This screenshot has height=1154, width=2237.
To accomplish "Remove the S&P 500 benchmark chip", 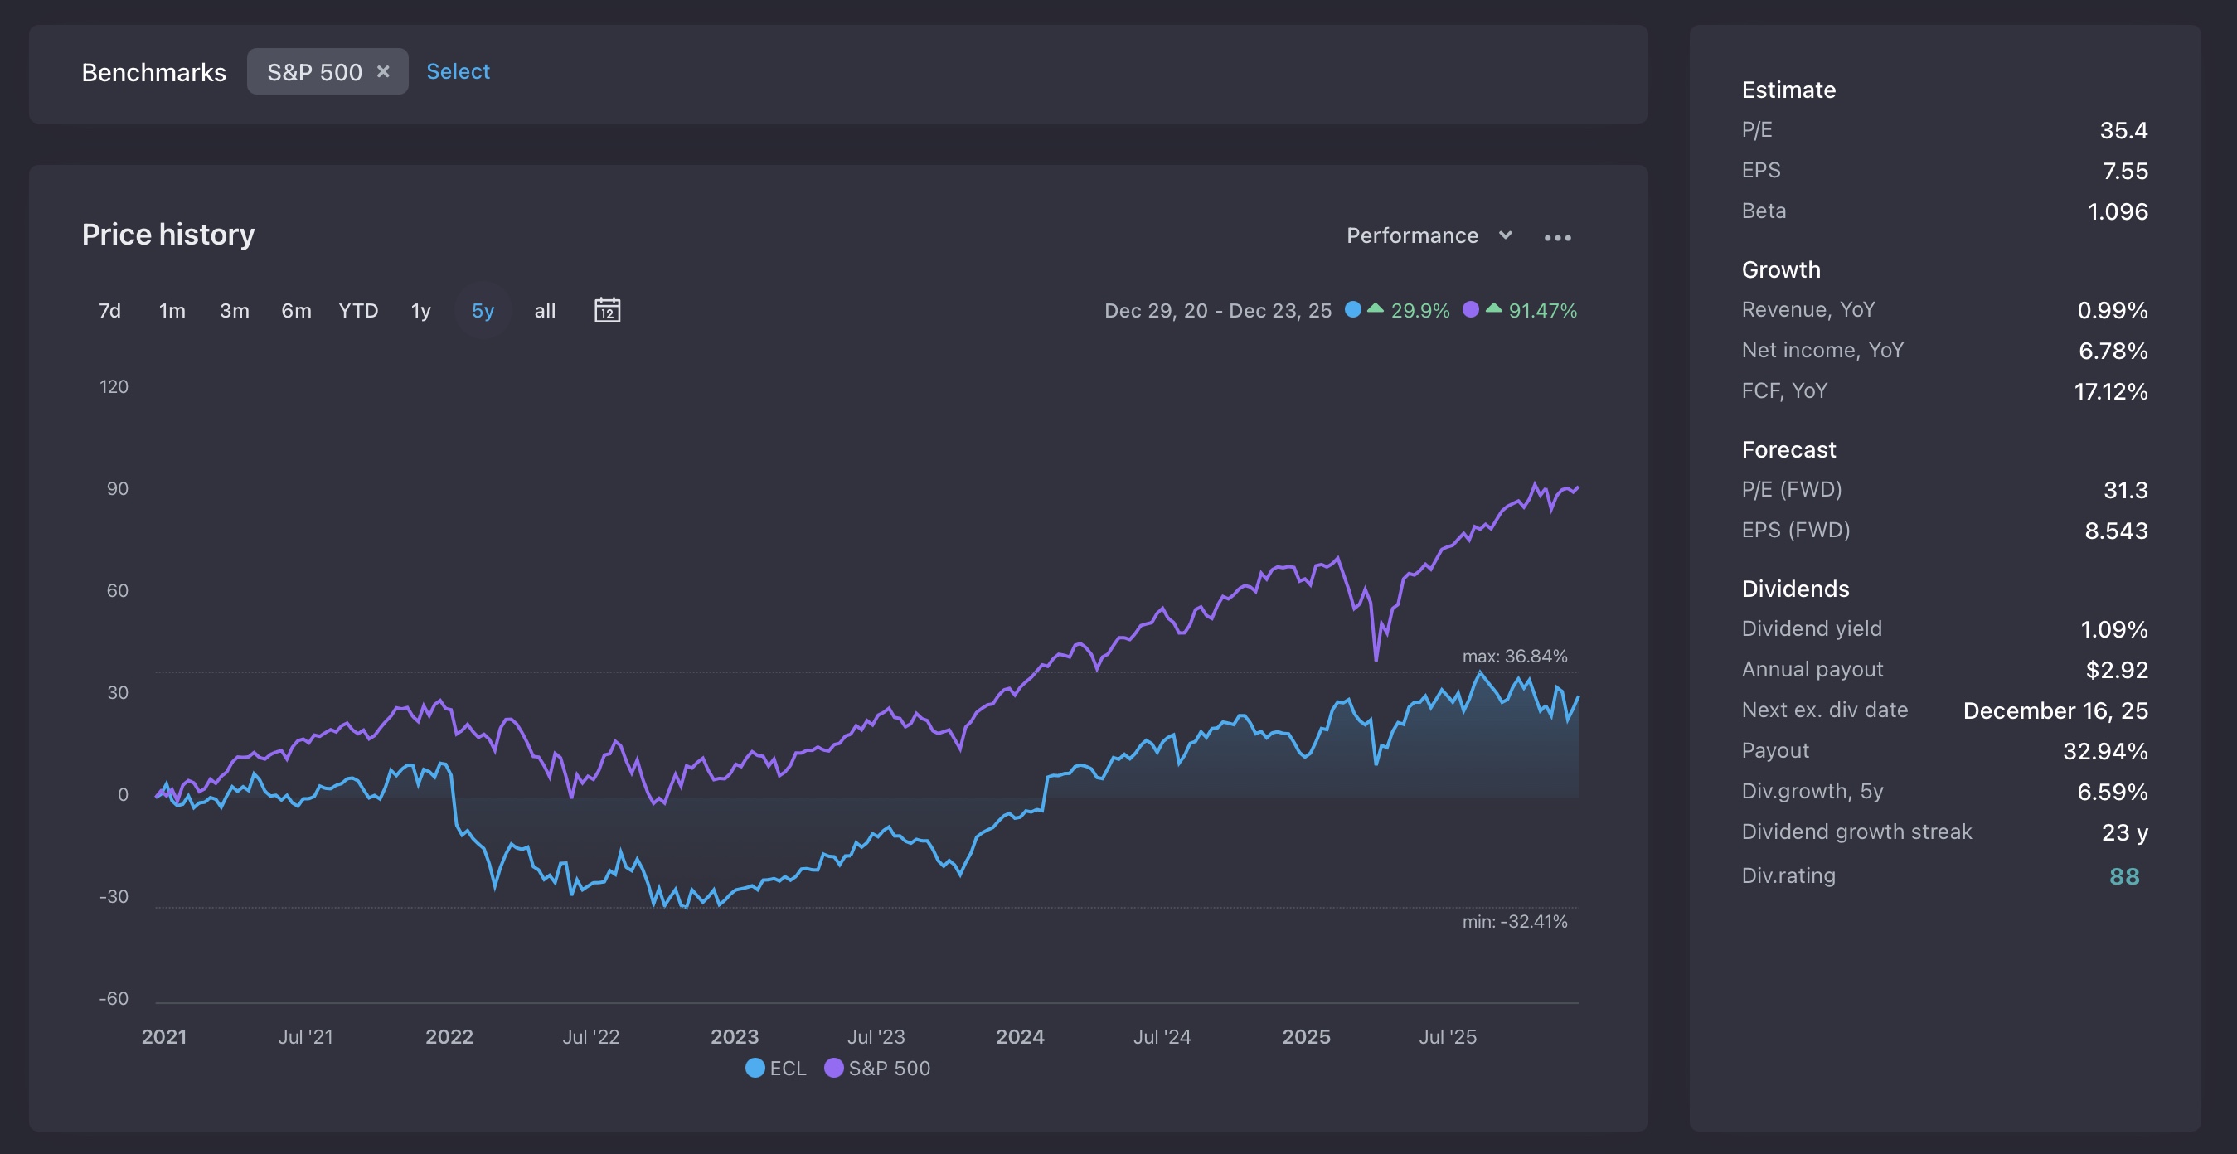I will click(383, 71).
